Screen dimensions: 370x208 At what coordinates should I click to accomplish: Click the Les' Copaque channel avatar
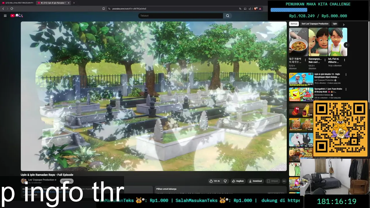pos(24,181)
